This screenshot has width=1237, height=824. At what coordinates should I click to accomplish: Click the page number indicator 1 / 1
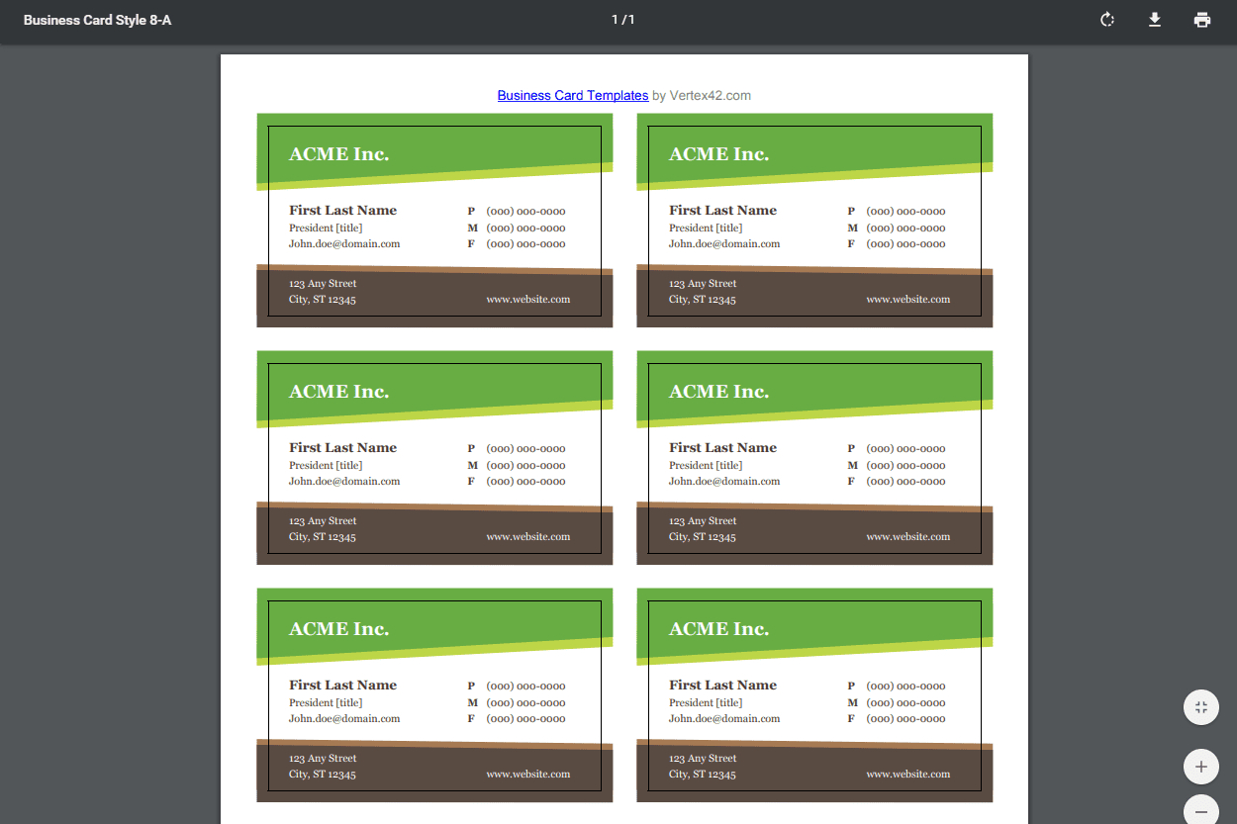622,20
